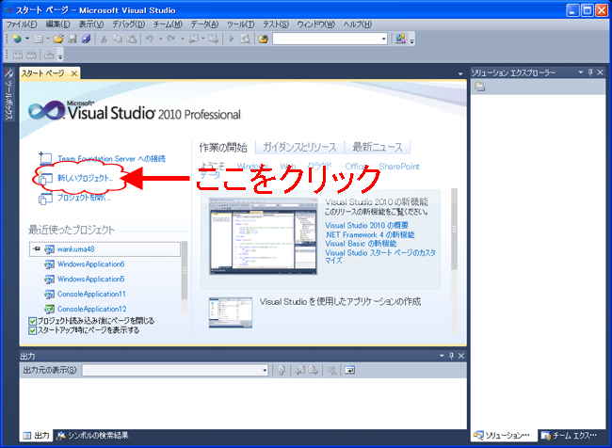
Task: Open recent project WindowsApplication6
Action: (91, 264)
